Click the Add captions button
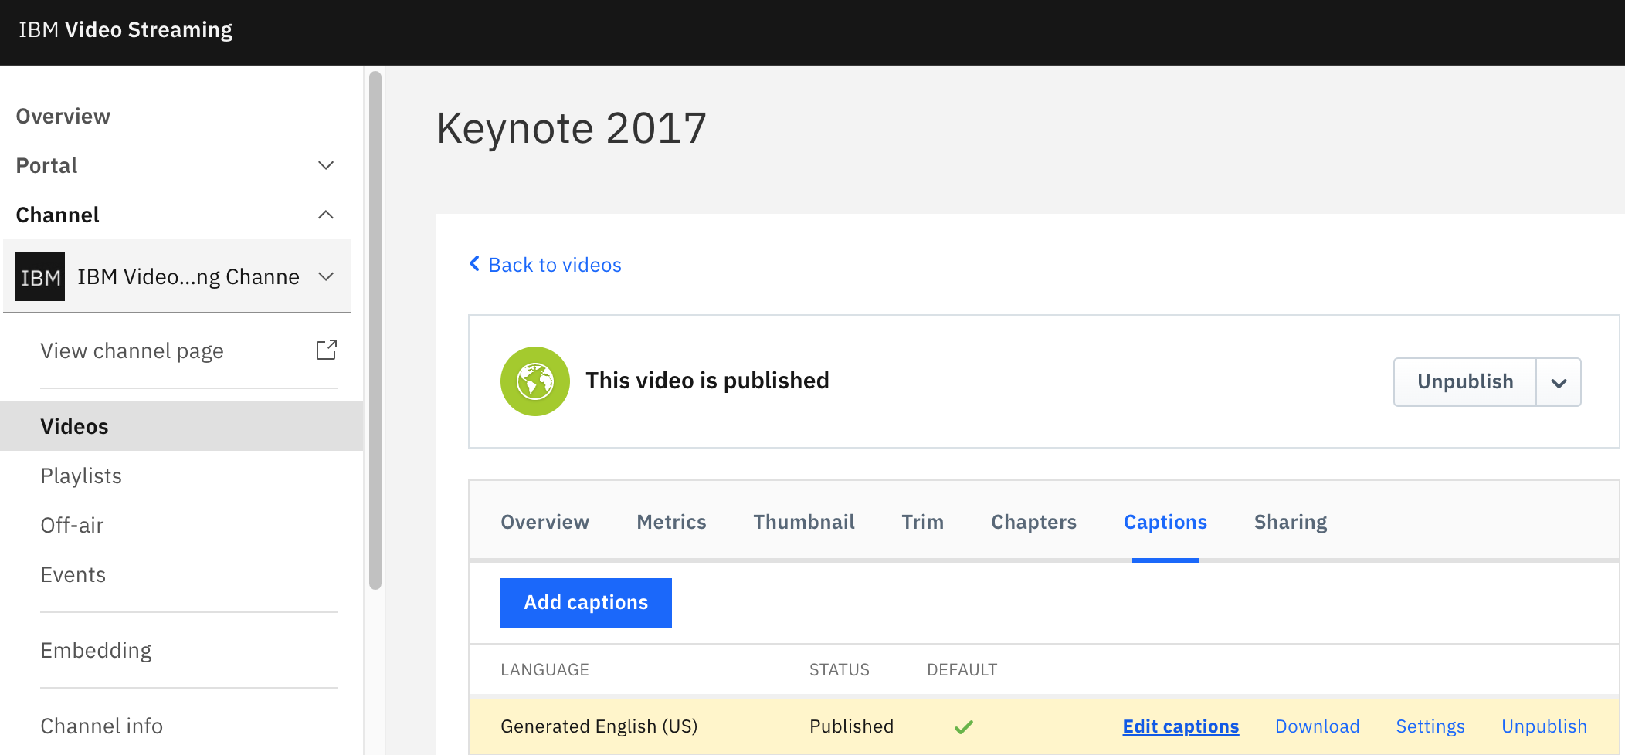Viewport: 1625px width, 755px height. point(586,603)
